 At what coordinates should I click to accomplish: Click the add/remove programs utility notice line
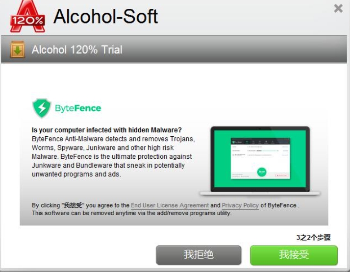point(132,213)
